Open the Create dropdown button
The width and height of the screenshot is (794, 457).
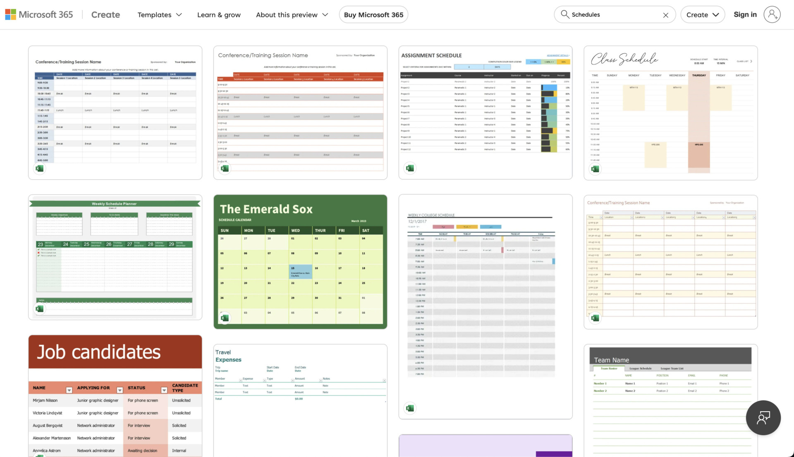pyautogui.click(x=703, y=14)
